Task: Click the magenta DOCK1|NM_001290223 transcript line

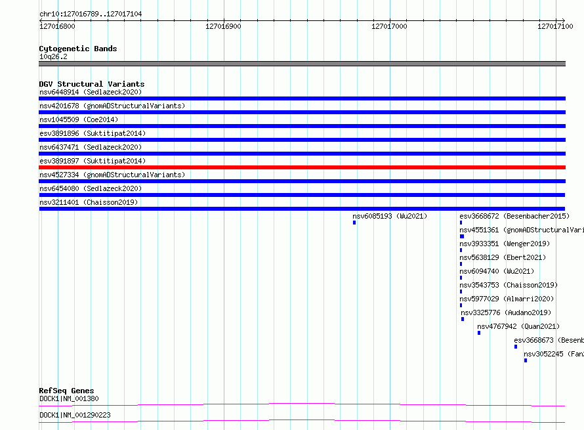Action: click(x=302, y=421)
